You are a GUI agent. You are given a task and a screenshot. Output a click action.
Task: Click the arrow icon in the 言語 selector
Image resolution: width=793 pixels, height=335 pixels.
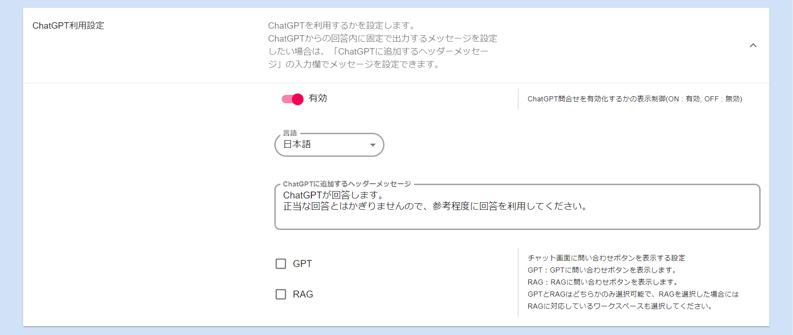coord(372,145)
